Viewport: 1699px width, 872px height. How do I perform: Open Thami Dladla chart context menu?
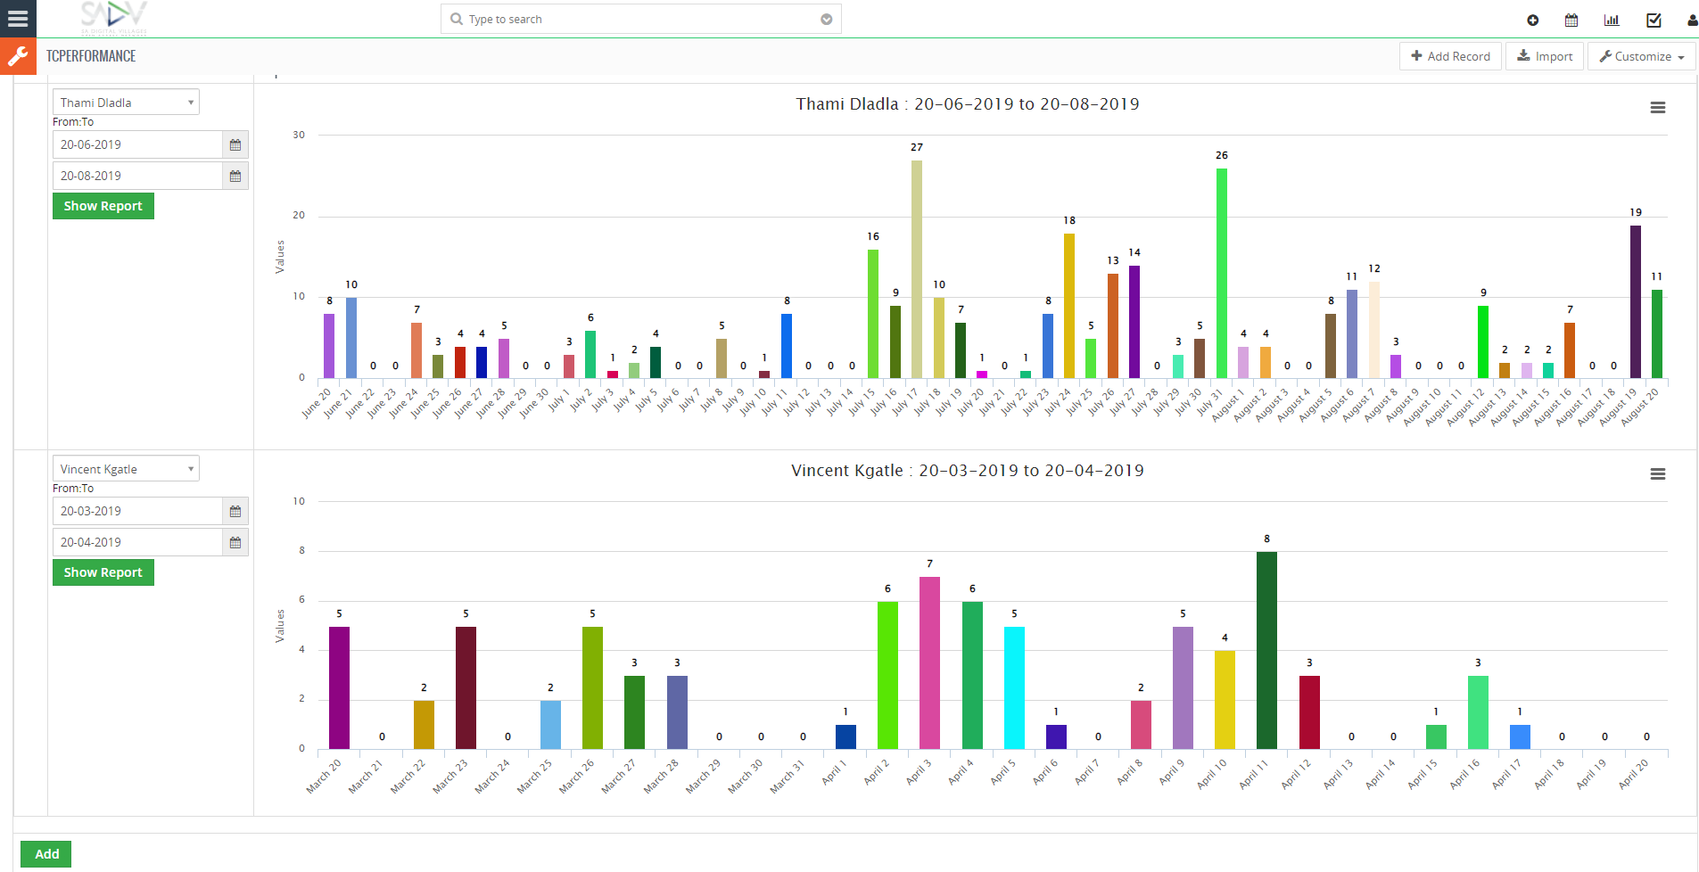pos(1657,108)
